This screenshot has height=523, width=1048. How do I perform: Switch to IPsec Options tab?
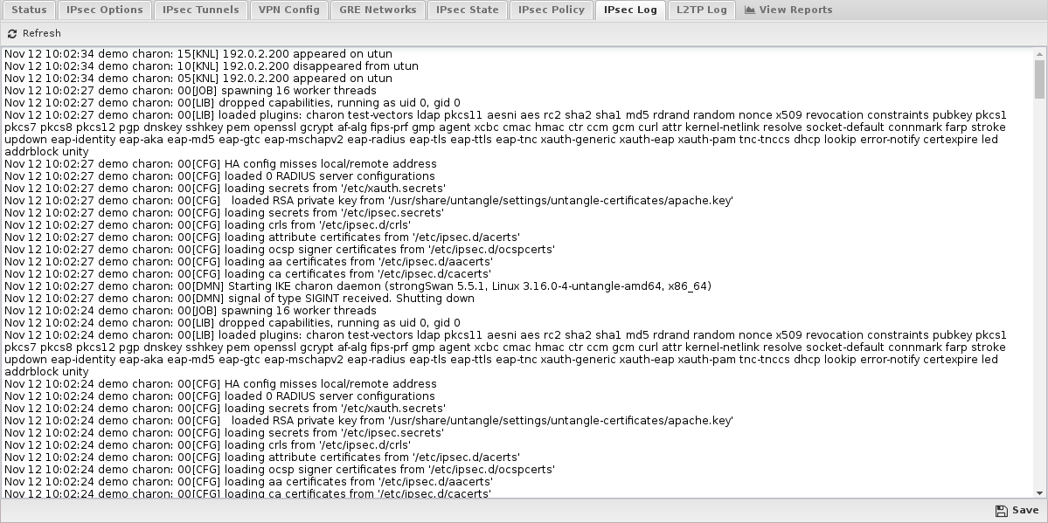[x=104, y=10]
